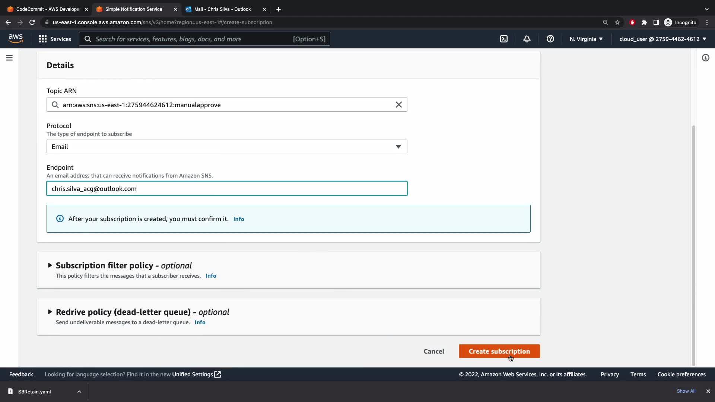
Task: Click the AWS logo home icon
Action: point(16,38)
